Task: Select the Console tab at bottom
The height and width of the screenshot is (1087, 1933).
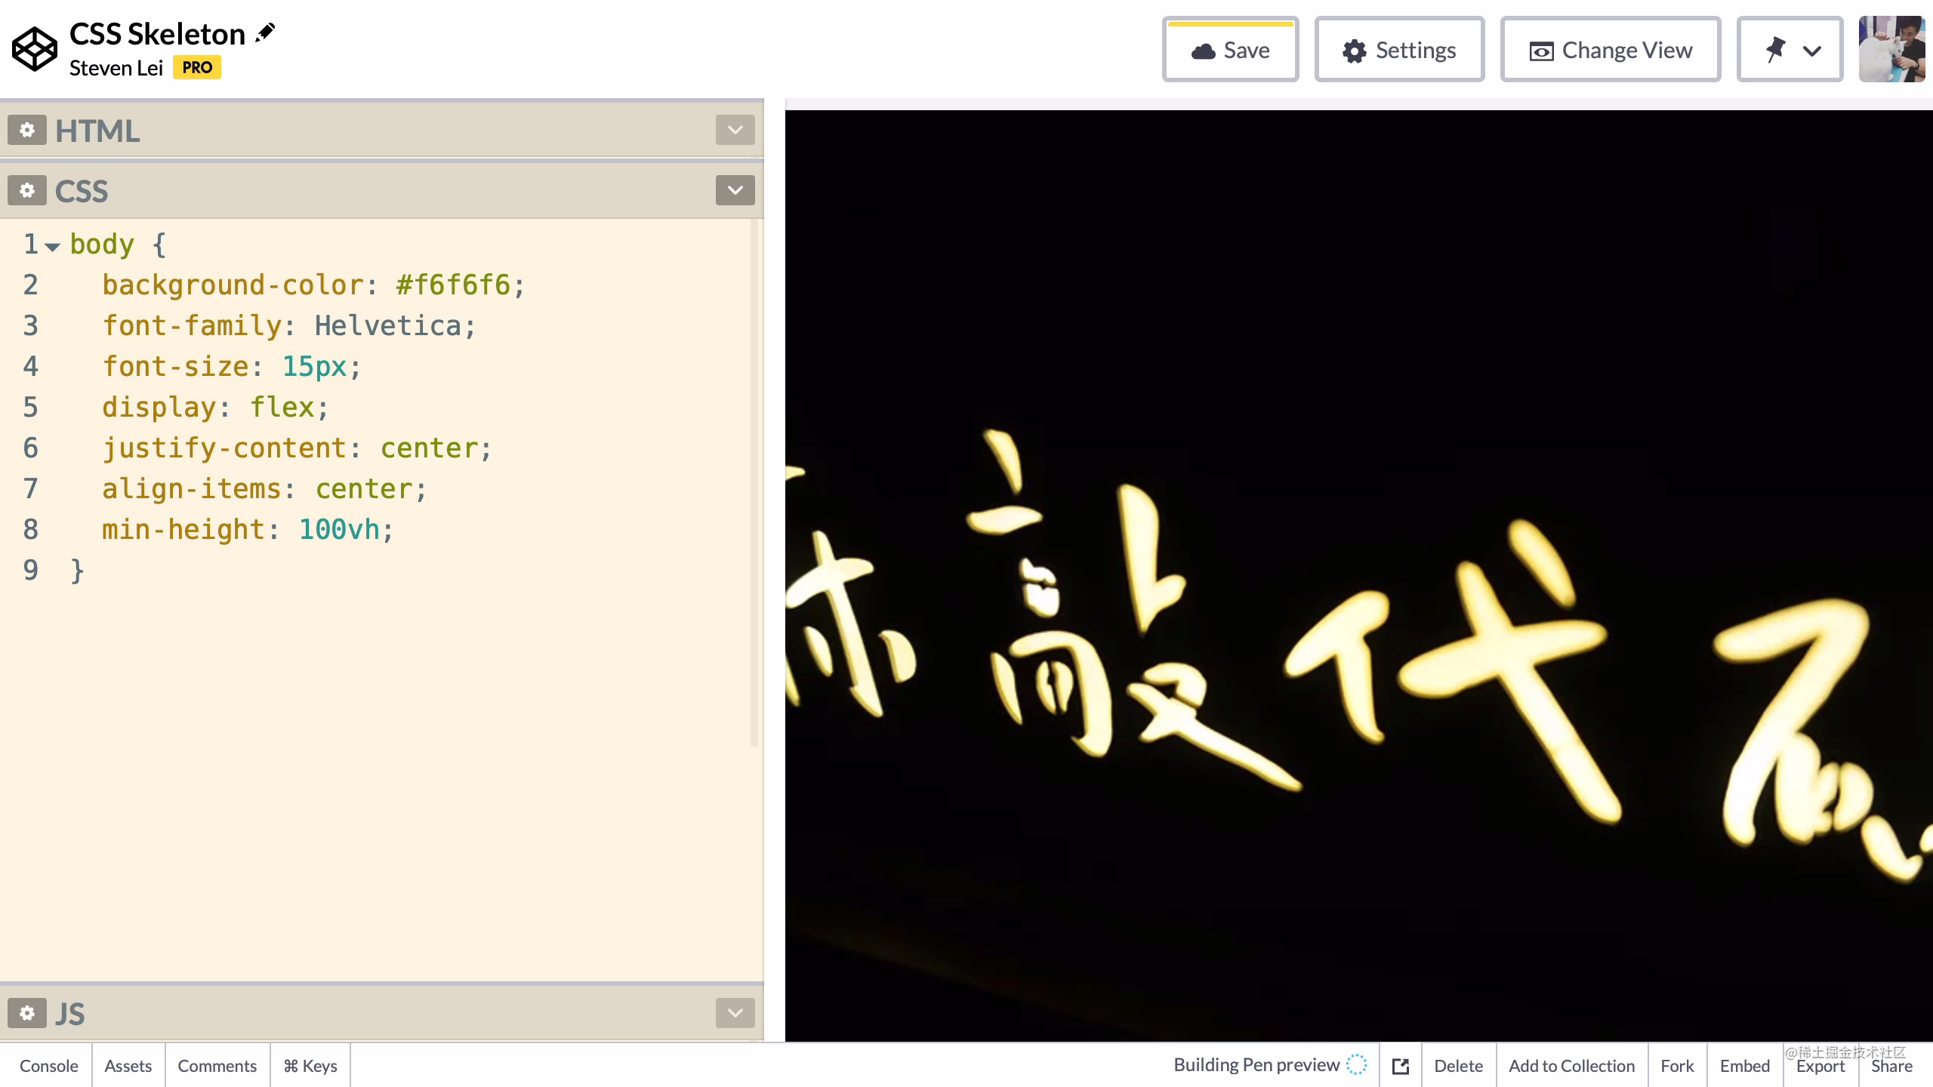Action: tap(48, 1066)
